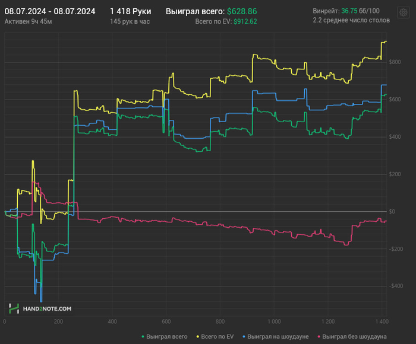Click the 600 x-axis hand marker
The width and height of the screenshot is (416, 344).
(x=166, y=321)
